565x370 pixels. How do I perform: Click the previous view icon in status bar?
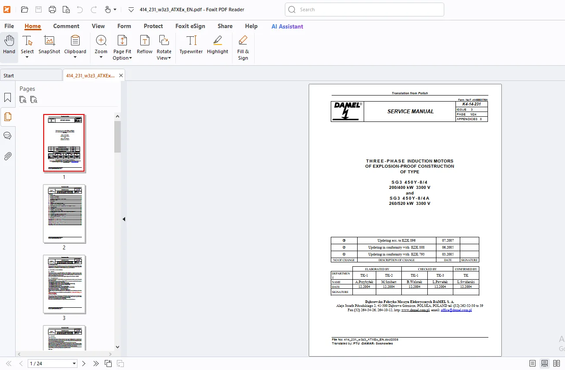108,364
